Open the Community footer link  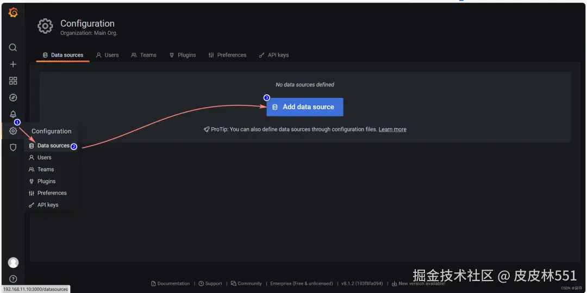[x=246, y=284]
